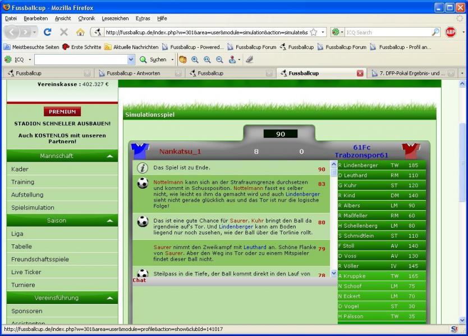Click the info icon beside 'Das Spiel ist zu Ende'
Image resolution: width=468 pixels, height=336 pixels.
(143, 168)
